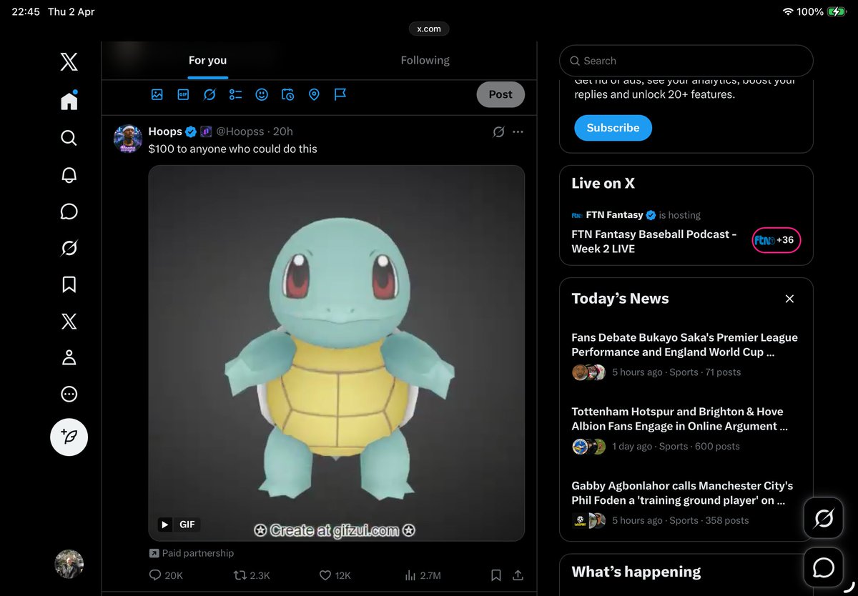This screenshot has height=596, width=858.
Task: Open the Paid partnership label
Action: point(191,553)
